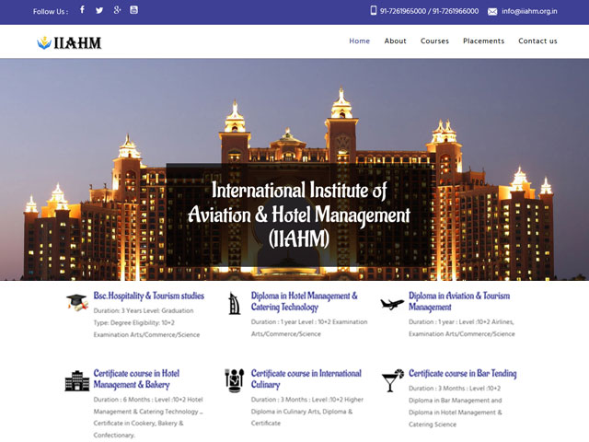
Task: Click 'Duration : 6 Months : Level :10+2 Hotel' text
Action: pyautogui.click(x=148, y=400)
